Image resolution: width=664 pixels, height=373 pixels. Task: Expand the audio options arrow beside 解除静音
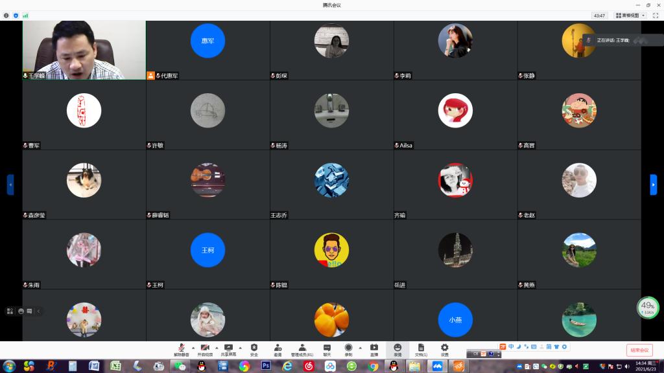click(193, 347)
